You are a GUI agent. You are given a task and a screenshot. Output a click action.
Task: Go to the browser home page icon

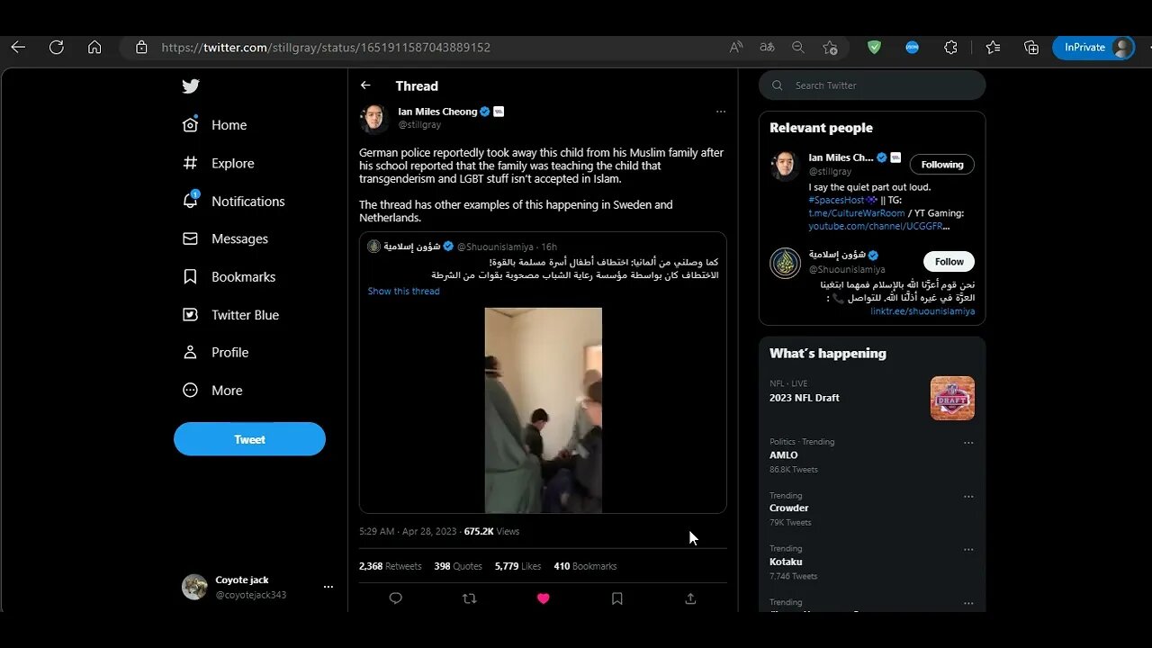coord(94,48)
